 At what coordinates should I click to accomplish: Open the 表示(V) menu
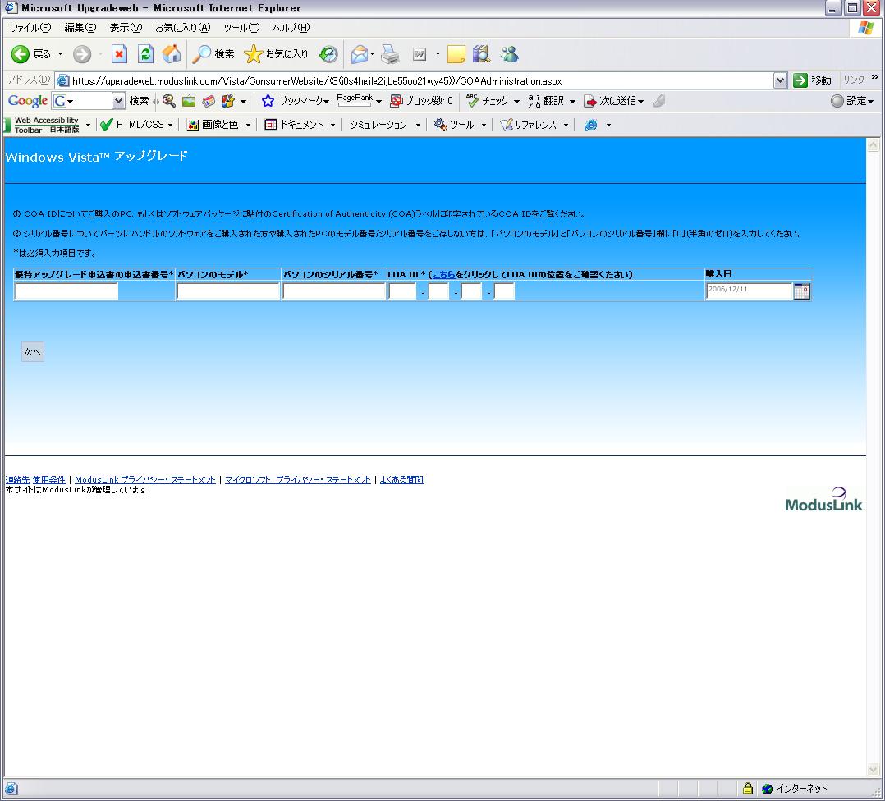pyautogui.click(x=126, y=28)
